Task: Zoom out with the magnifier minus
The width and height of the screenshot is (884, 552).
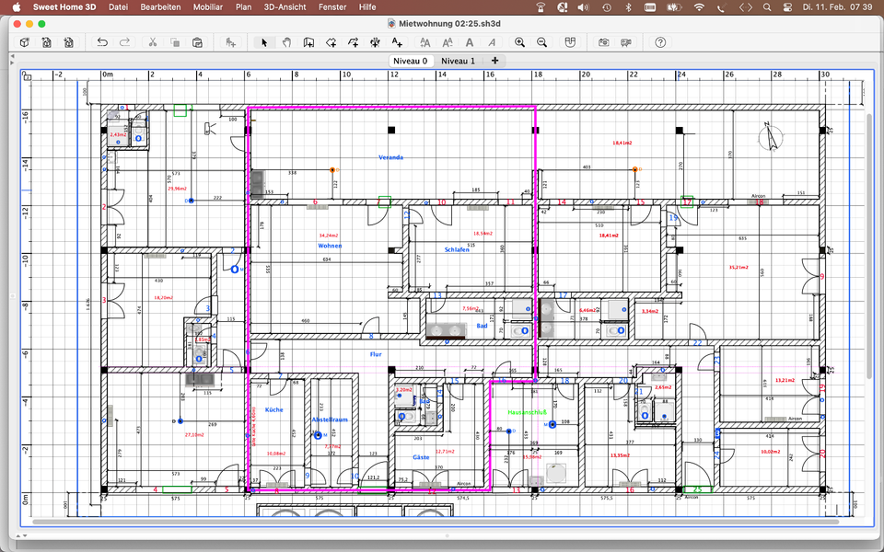Action: [541, 42]
